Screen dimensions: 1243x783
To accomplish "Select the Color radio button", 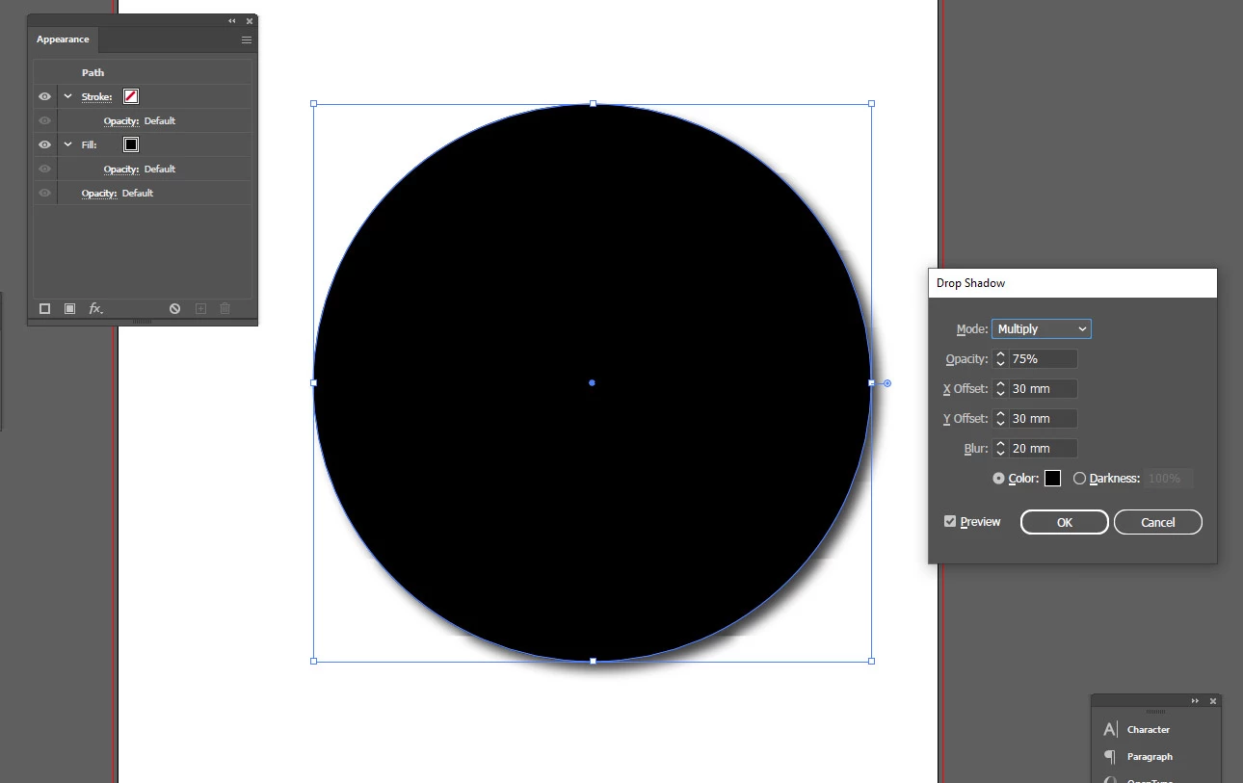I will (998, 478).
